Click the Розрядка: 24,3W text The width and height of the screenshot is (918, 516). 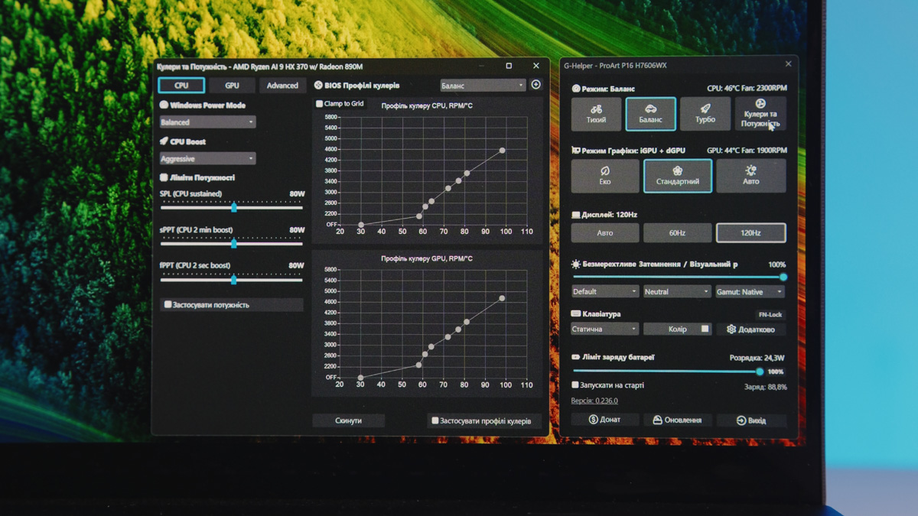[757, 357]
